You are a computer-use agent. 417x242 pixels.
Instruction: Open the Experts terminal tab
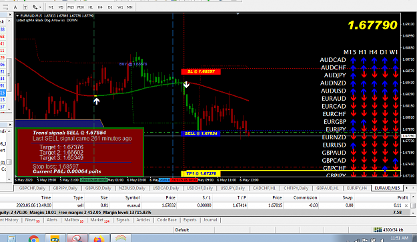click(189, 220)
